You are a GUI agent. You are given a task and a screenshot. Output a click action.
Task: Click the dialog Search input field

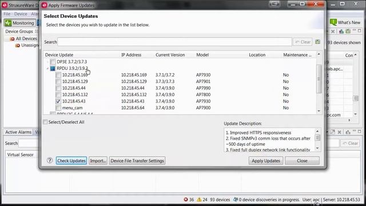pos(174,42)
